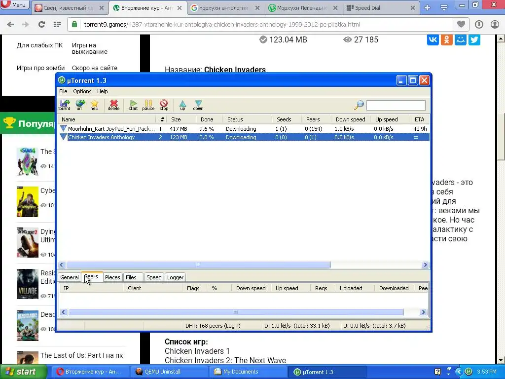Sort torrents by ETA column
The width and height of the screenshot is (505, 379).
click(419, 119)
